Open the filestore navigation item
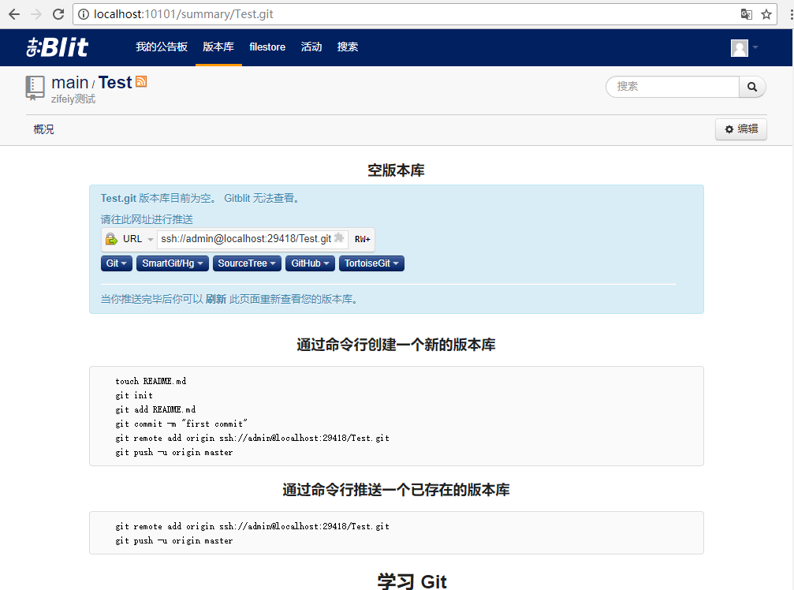The width and height of the screenshot is (794, 590). point(267,47)
